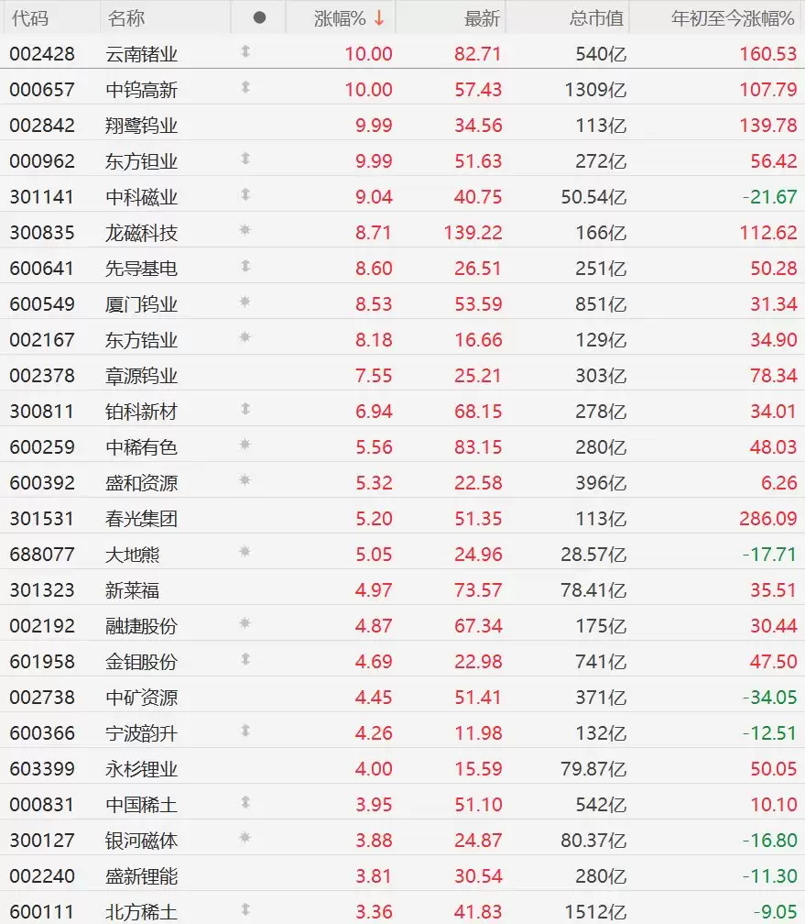Click the 年初至今涨幅% column header
The width and height of the screenshot is (805, 924).
pyautogui.click(x=734, y=18)
